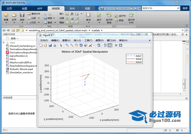
Task: Switch to the APP ribbon tab
Action: [x=40, y=8]
